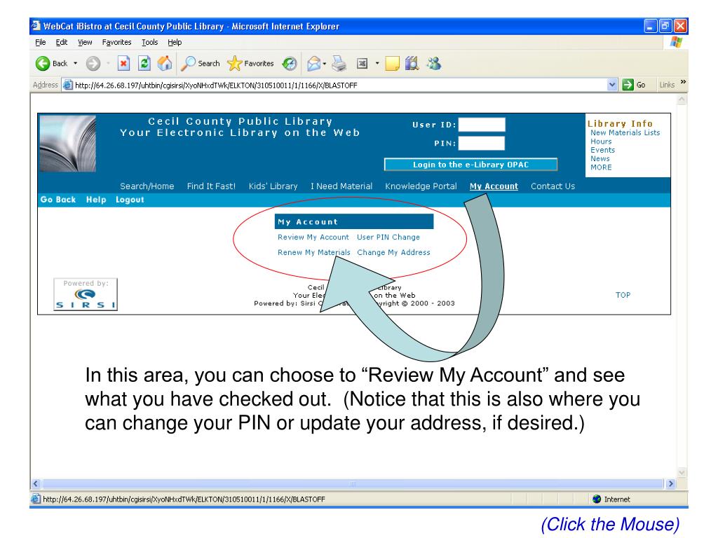The width and height of the screenshot is (718, 538).
Task: Click the History clock icon
Action: click(x=290, y=63)
